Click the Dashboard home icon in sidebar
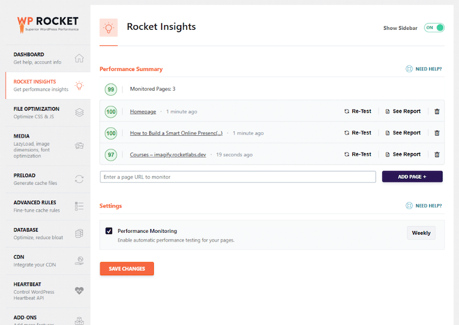This screenshot has height=325, width=459. click(79, 58)
